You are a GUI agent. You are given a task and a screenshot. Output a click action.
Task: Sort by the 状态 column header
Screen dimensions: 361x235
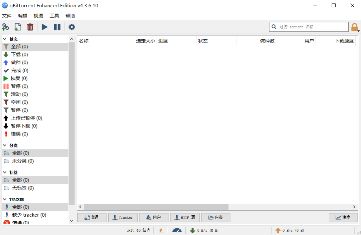(216, 41)
